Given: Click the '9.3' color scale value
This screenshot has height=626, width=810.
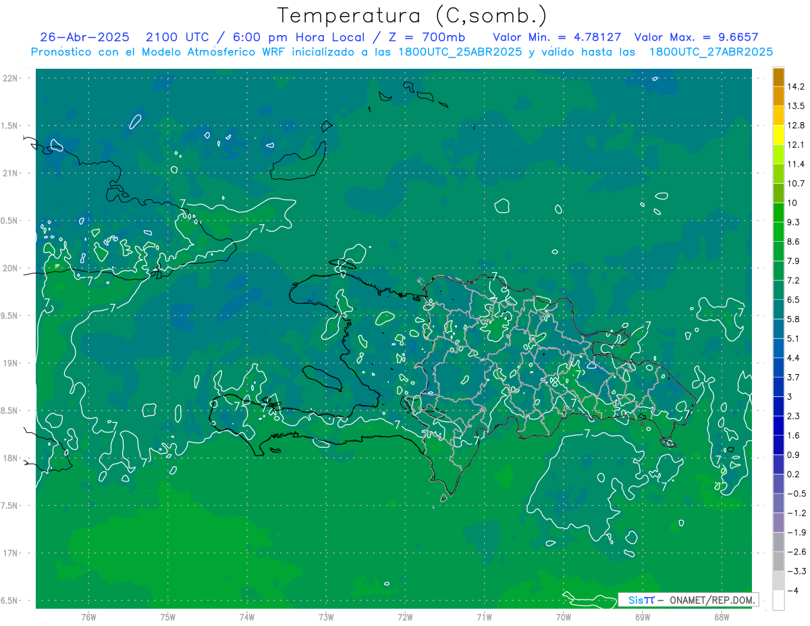Looking at the screenshot, I should click(793, 222).
